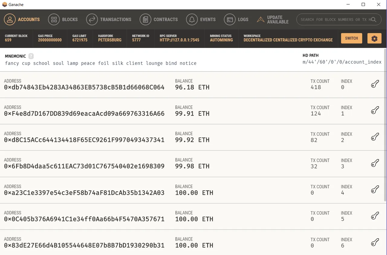Click the TX count value 124

tap(316, 113)
